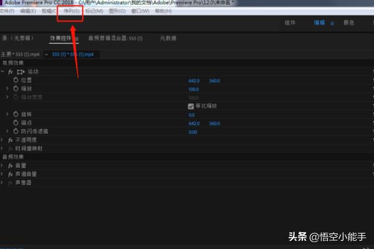Switch to the 编辑 workspace
This screenshot has height=249, width=374.
coord(319,22)
